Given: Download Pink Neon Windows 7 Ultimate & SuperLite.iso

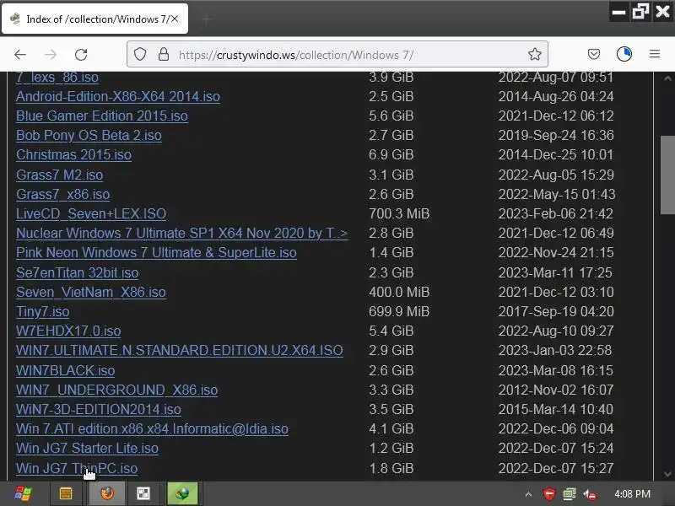Looking at the screenshot, I should (156, 252).
